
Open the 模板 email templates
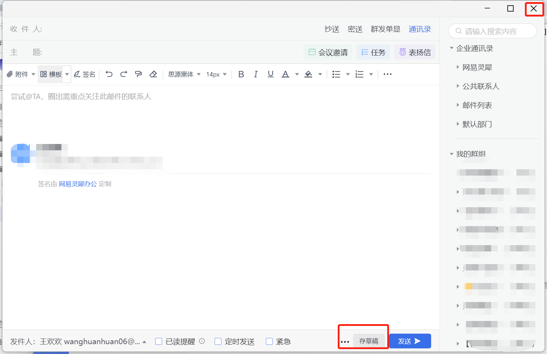tap(51, 74)
